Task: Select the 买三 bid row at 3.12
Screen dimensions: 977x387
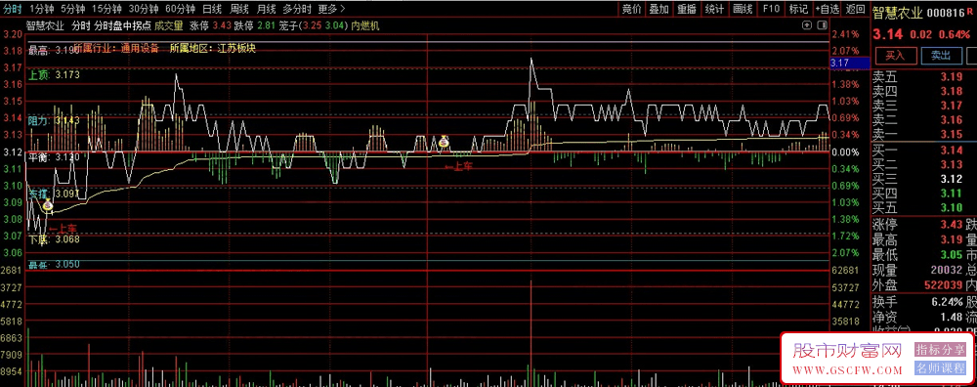Action: [922, 179]
